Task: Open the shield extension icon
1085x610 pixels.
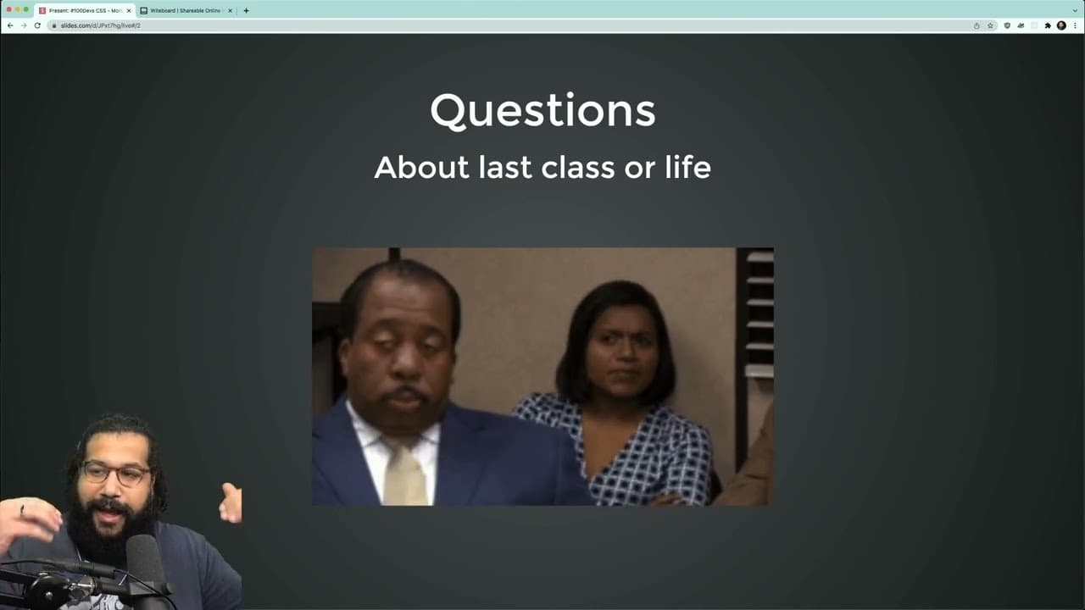Action: point(1007,25)
